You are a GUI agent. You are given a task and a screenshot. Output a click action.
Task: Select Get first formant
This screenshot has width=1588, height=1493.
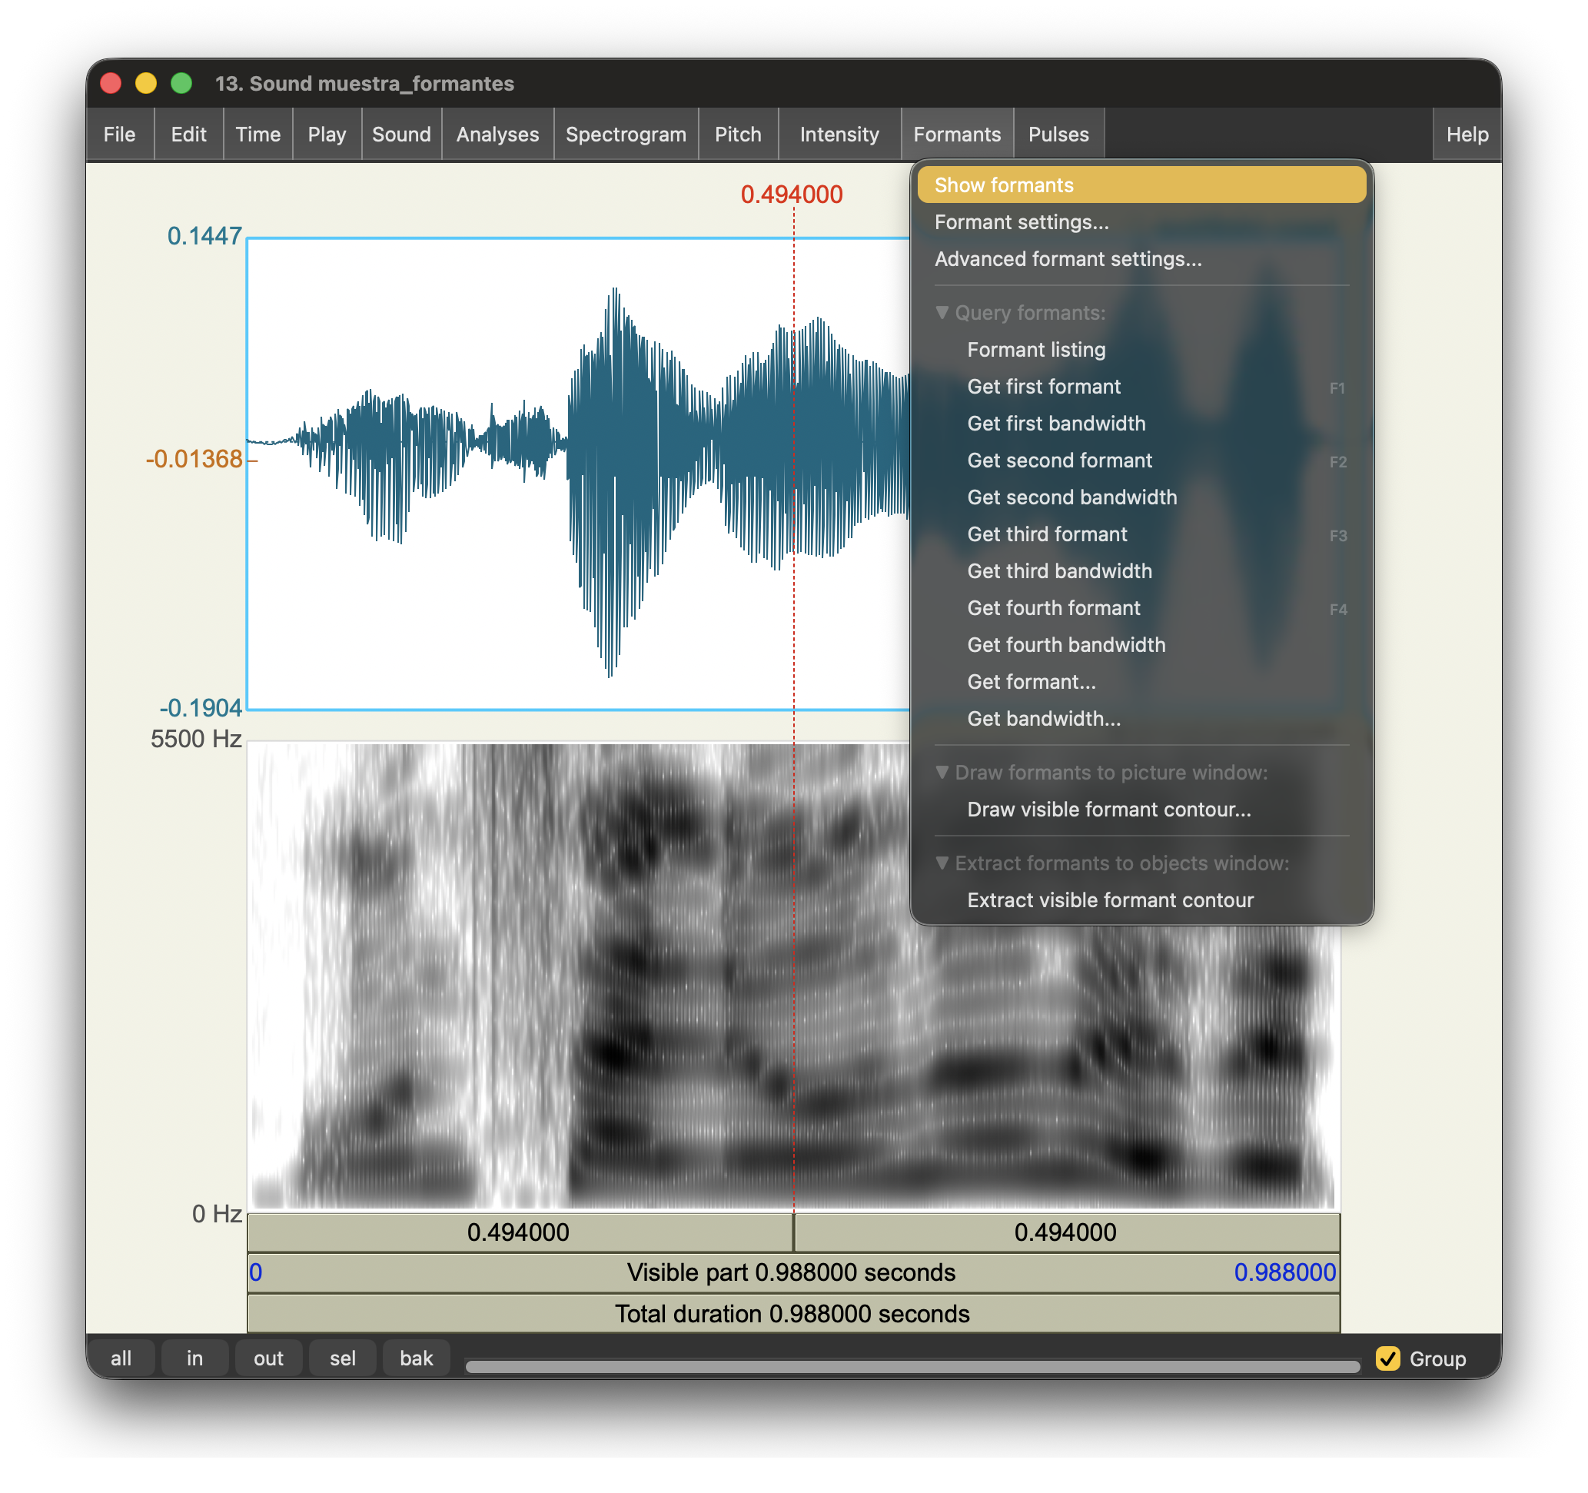tap(1043, 387)
